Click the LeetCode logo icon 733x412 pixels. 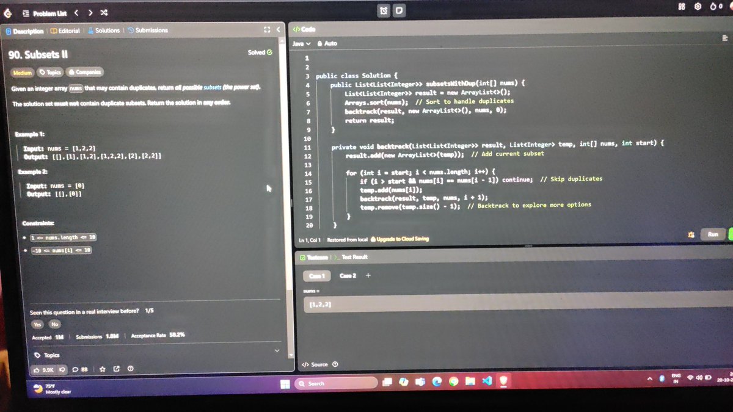tap(8, 13)
